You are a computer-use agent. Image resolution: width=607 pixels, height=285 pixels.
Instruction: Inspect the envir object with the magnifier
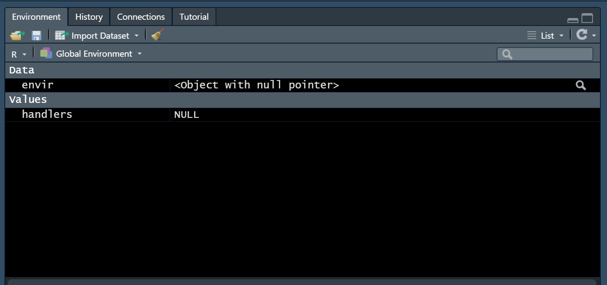(580, 85)
